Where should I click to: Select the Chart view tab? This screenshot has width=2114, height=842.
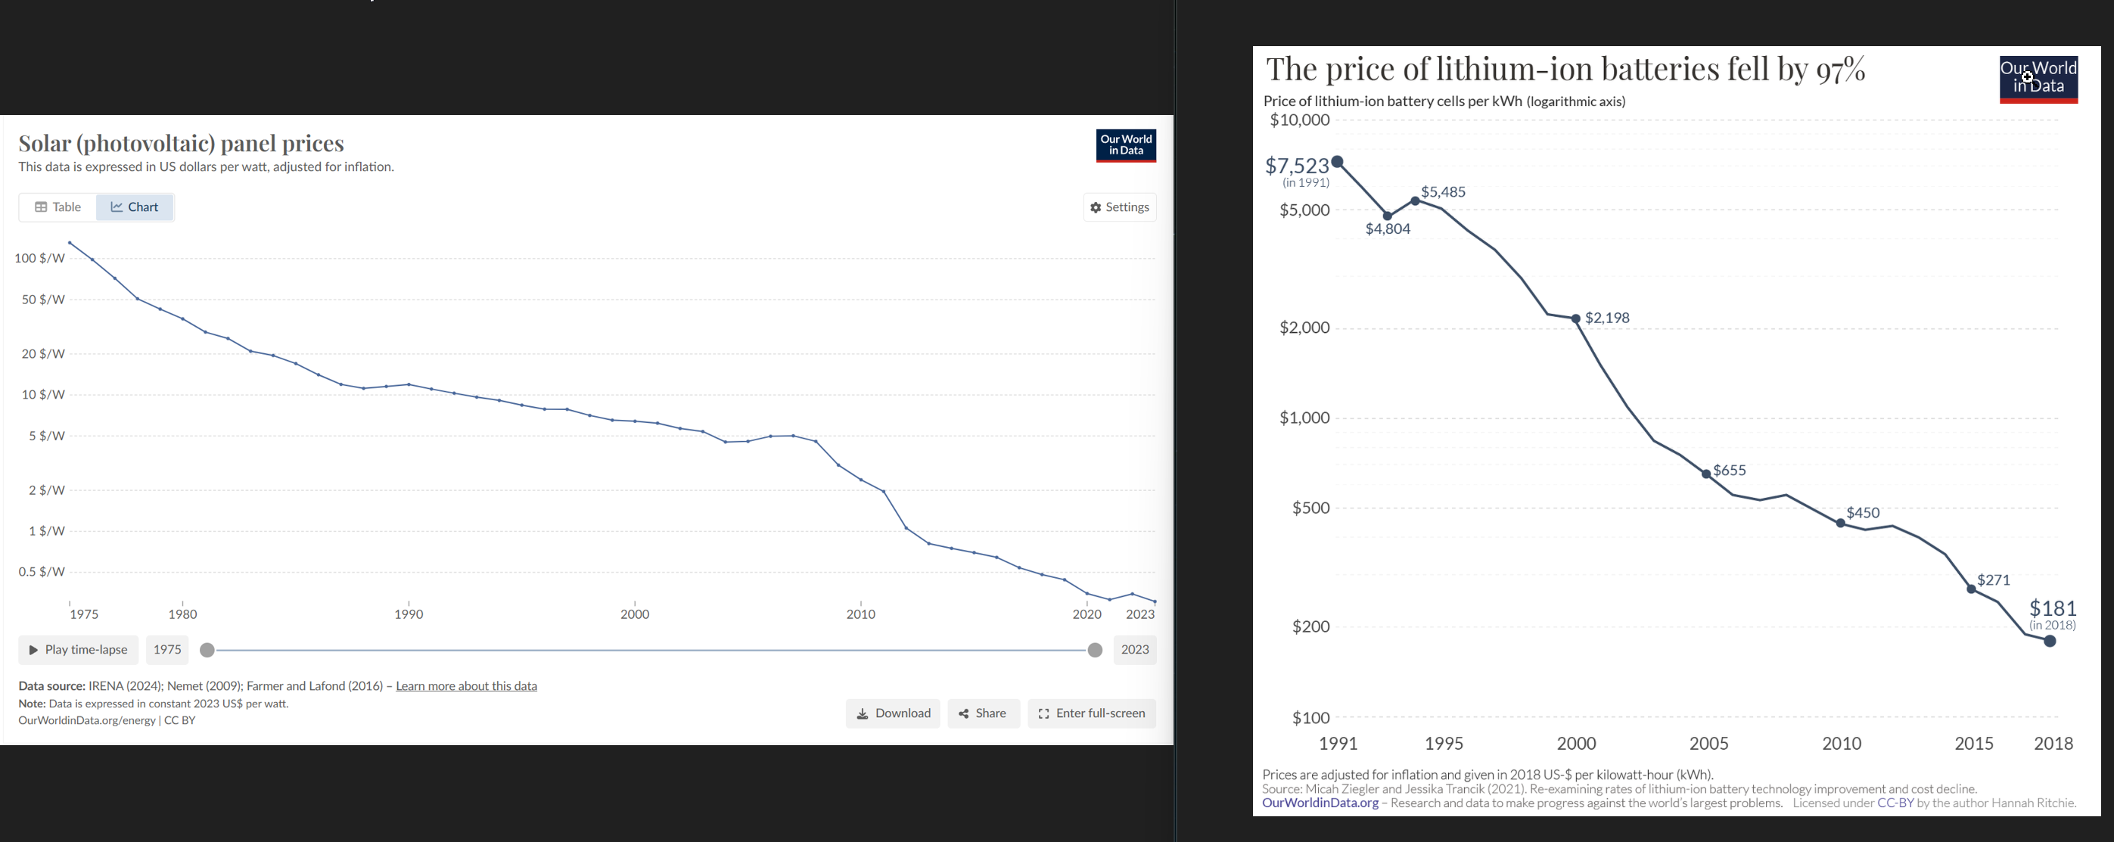point(135,207)
